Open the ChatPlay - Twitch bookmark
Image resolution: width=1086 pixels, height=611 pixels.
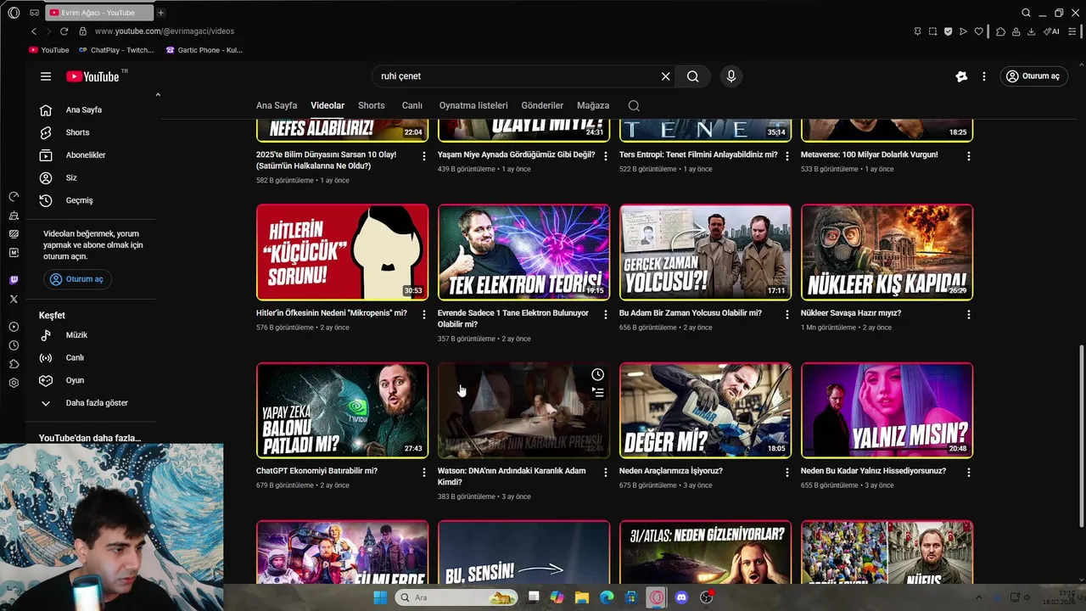click(x=116, y=50)
